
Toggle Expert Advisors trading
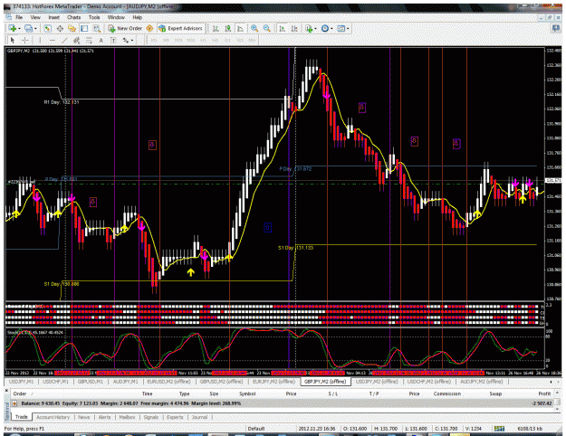click(181, 28)
